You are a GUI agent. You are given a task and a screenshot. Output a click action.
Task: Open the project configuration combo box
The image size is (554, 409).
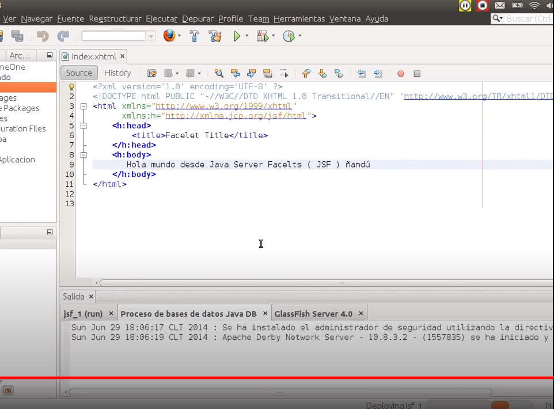click(119, 36)
